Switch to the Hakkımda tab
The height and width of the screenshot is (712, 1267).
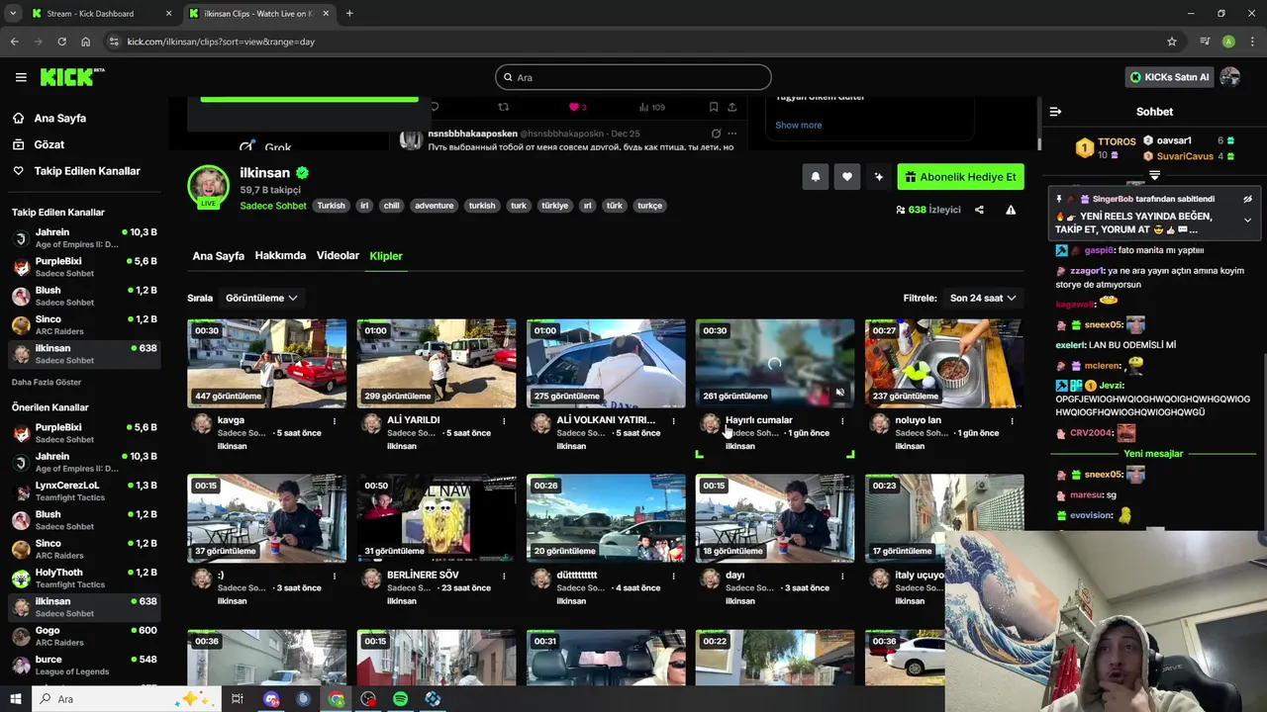pyautogui.click(x=280, y=256)
